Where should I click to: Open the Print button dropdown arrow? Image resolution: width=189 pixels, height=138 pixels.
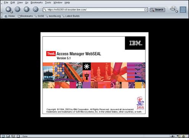[177, 11]
